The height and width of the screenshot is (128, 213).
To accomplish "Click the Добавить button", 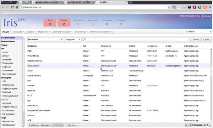I will point(33,125).
